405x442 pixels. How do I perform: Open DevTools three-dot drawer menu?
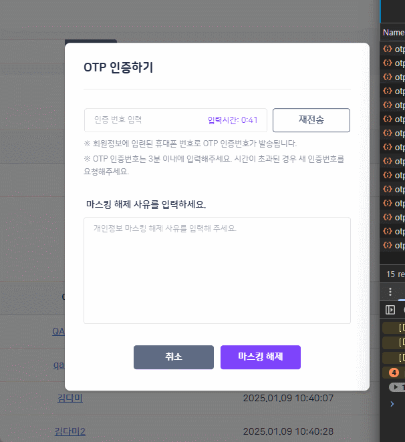[x=391, y=292]
